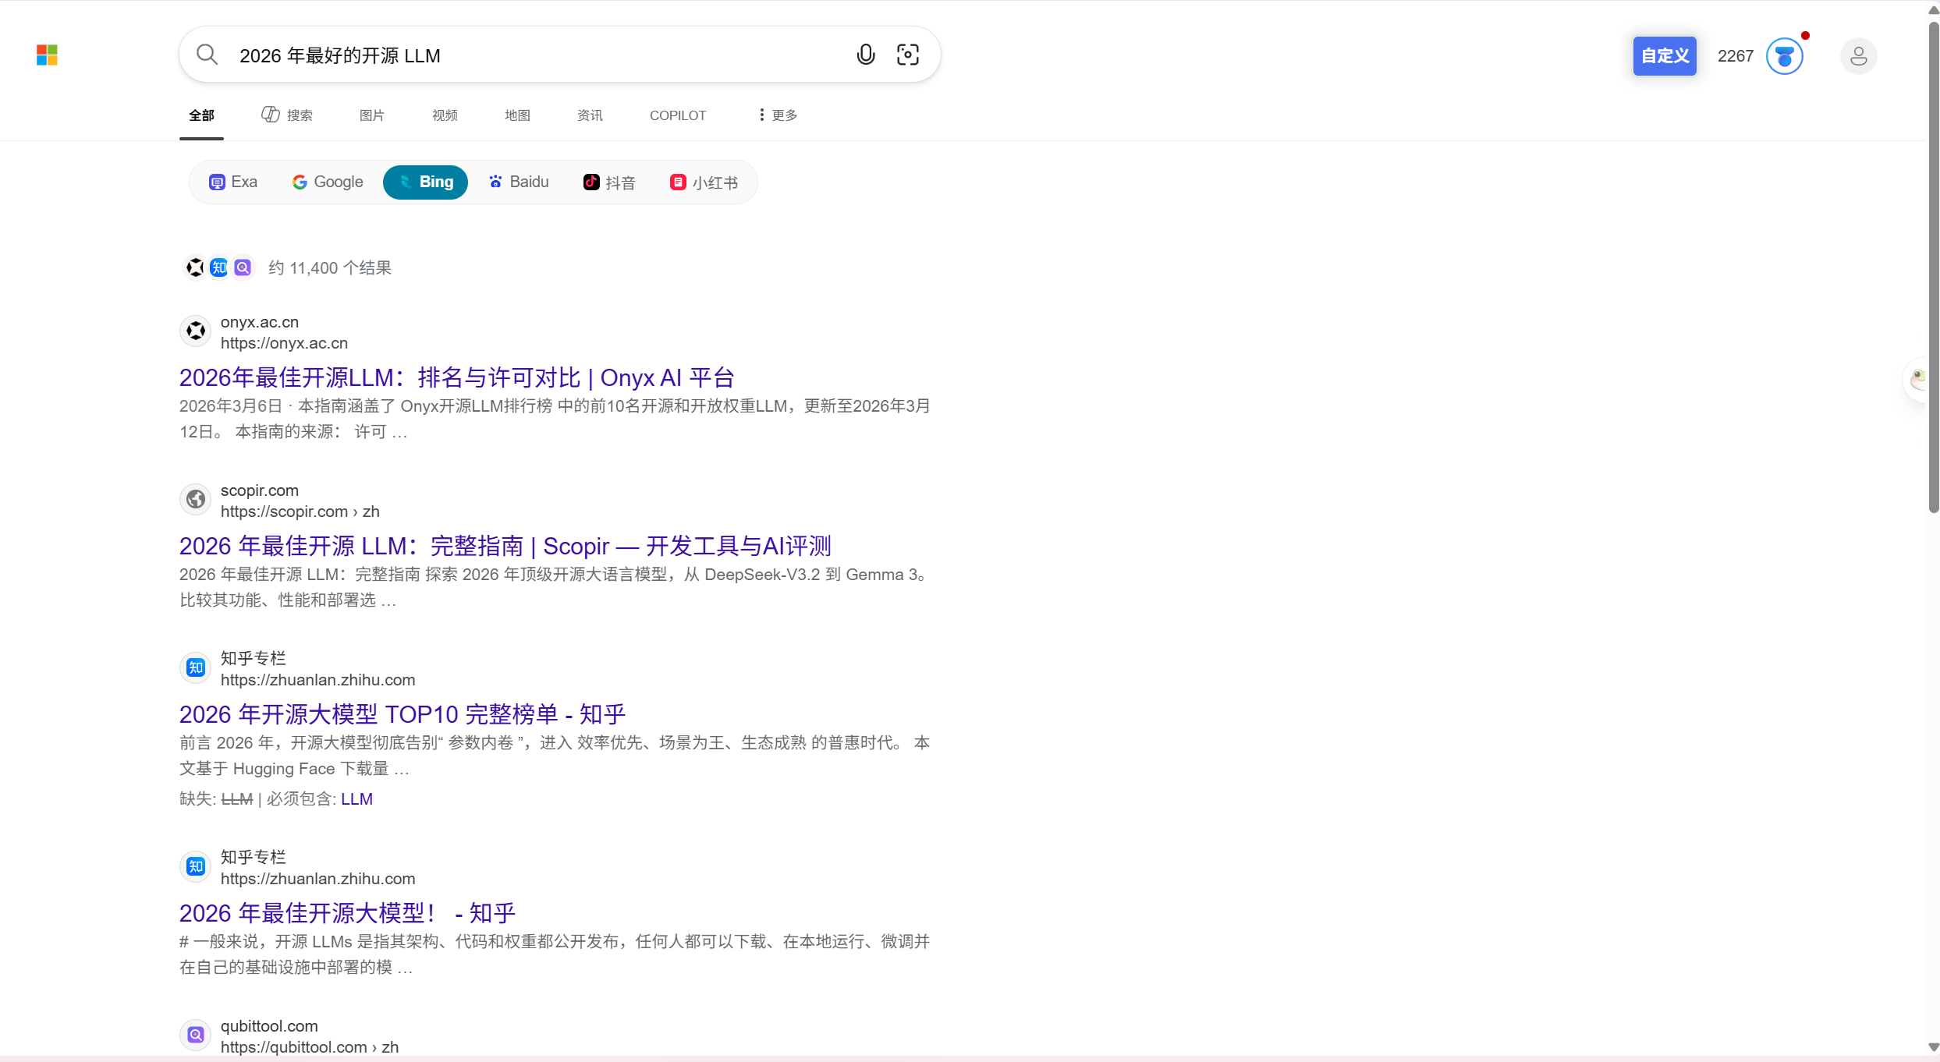The image size is (1940, 1062).
Task: Start voice search with microphone icon
Action: pos(865,55)
